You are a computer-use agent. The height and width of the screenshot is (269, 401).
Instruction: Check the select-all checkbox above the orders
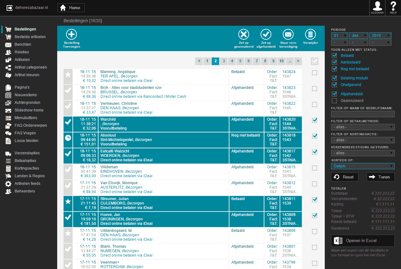(x=314, y=61)
